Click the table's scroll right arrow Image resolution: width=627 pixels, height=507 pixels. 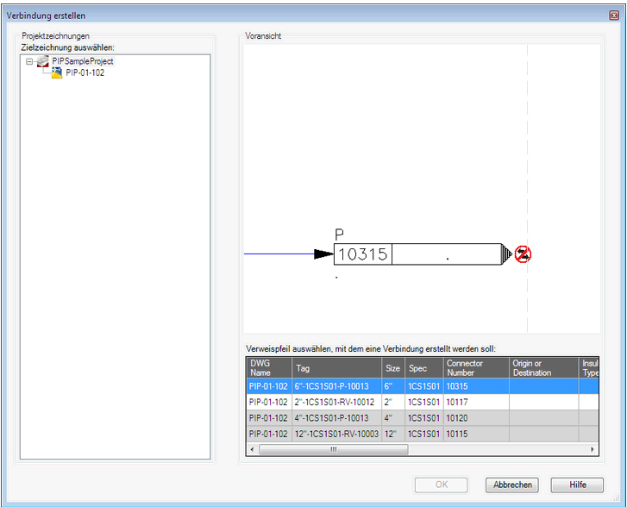coord(593,449)
